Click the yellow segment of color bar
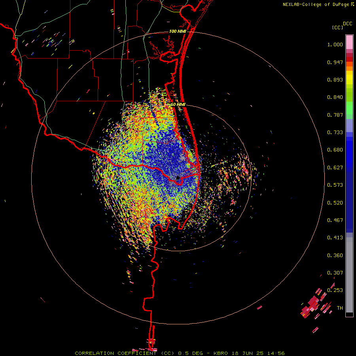This screenshot has height=356, width=356. (x=349, y=78)
